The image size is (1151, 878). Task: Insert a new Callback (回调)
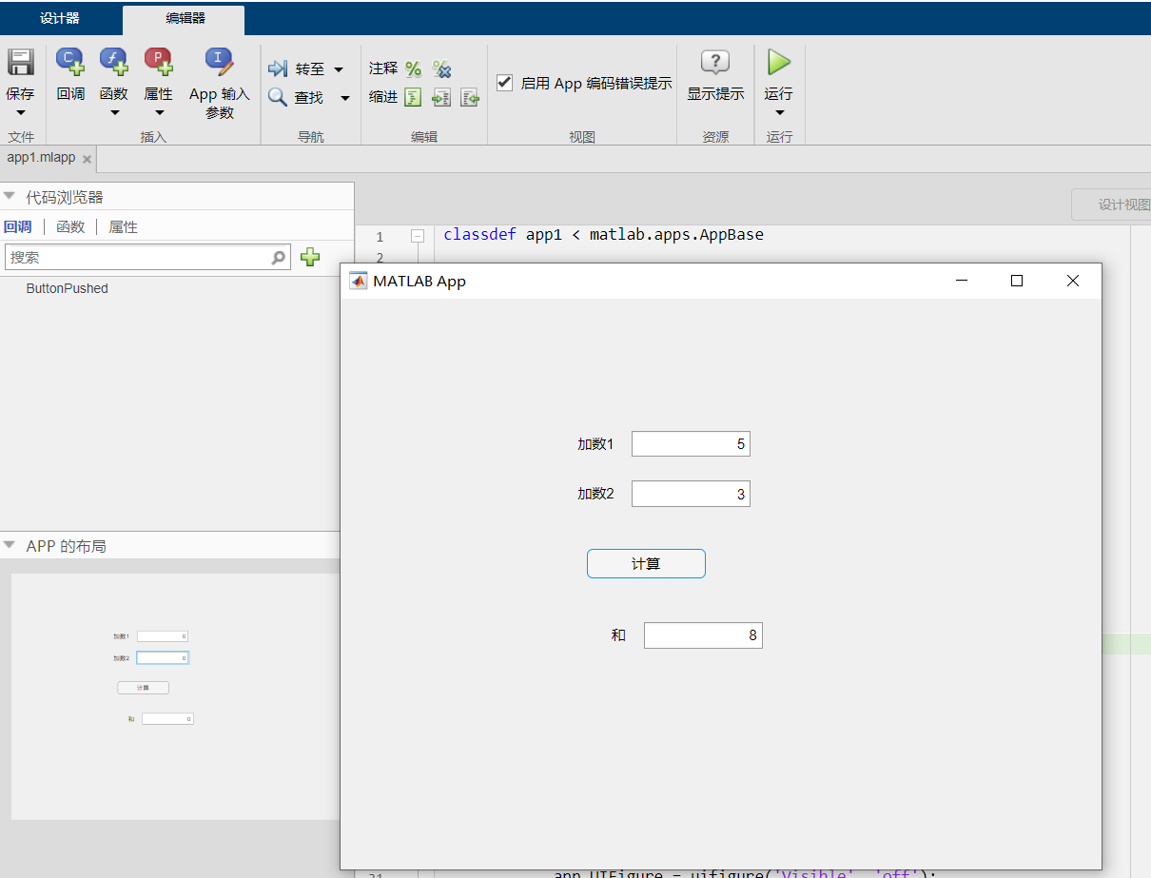click(x=70, y=62)
